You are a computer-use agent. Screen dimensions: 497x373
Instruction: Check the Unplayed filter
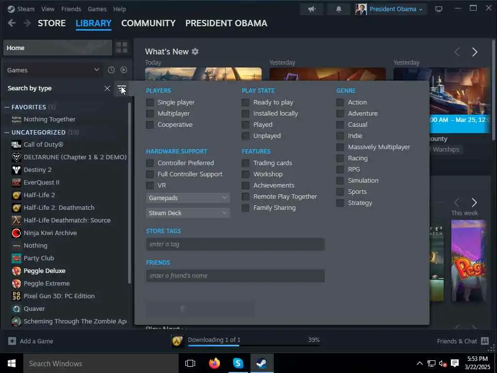245,136
